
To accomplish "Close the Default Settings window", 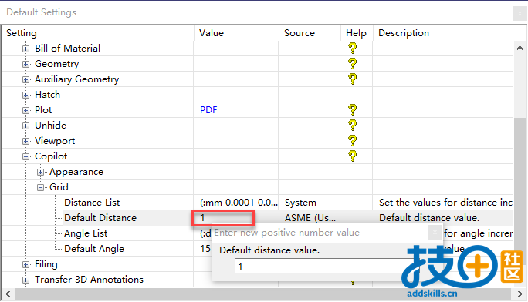I will (x=520, y=13).
